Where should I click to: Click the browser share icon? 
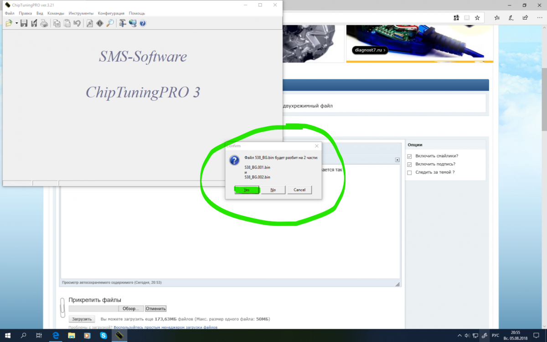525,18
